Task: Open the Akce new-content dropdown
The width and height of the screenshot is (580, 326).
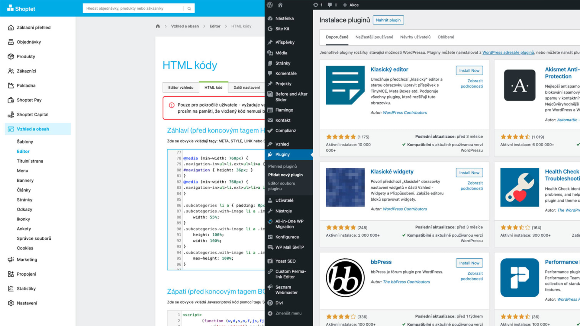Action: [351, 5]
